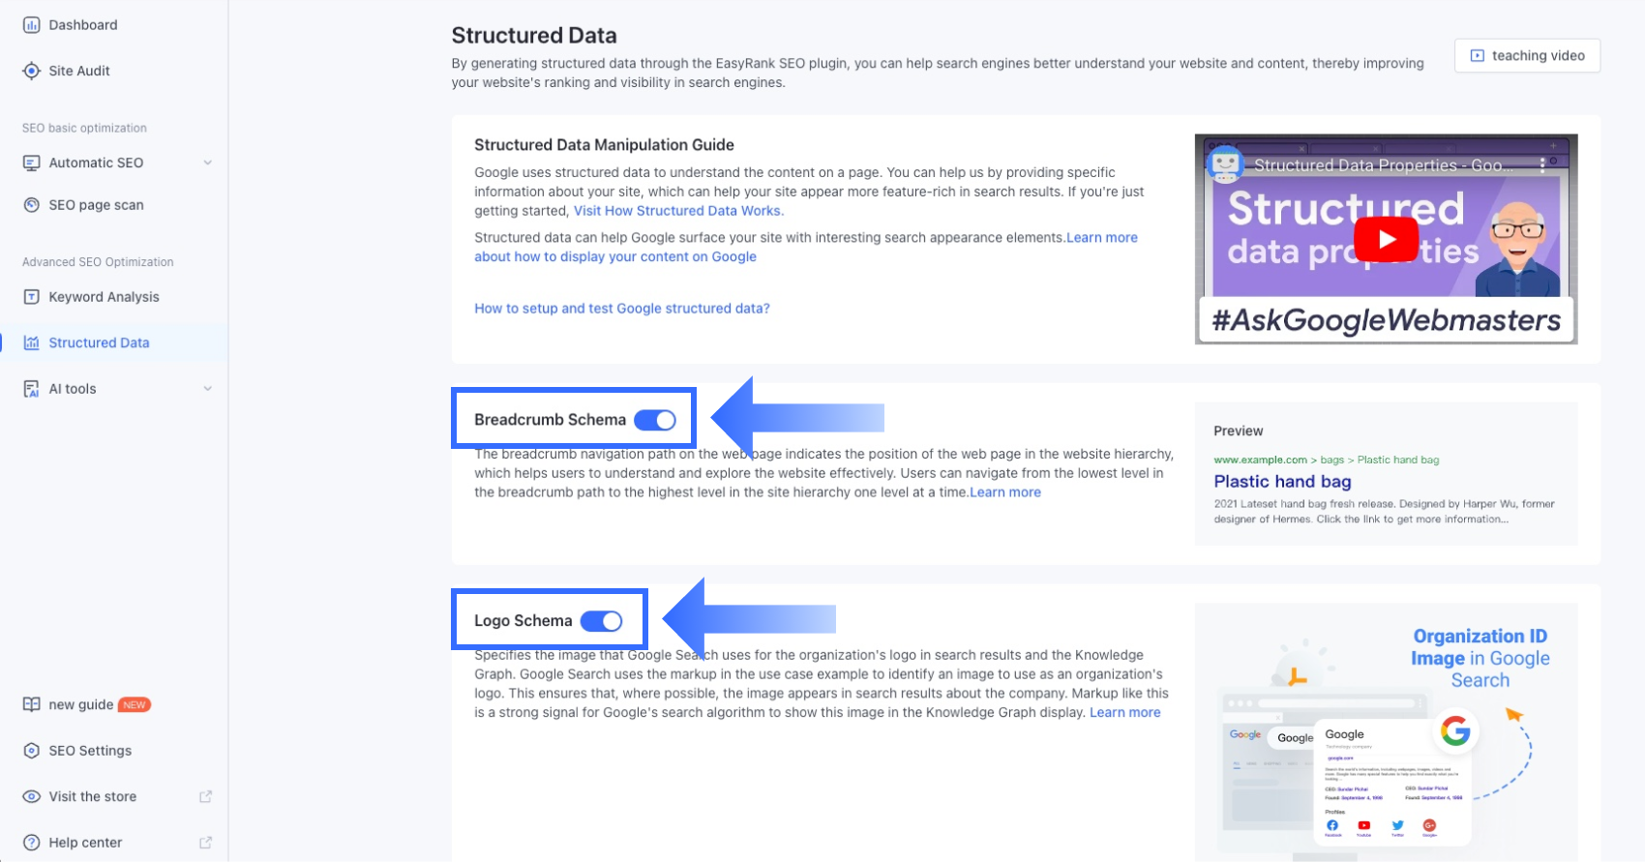The height and width of the screenshot is (862, 1645).
Task: Play the Structured Data YouTube video
Action: coord(1386,239)
